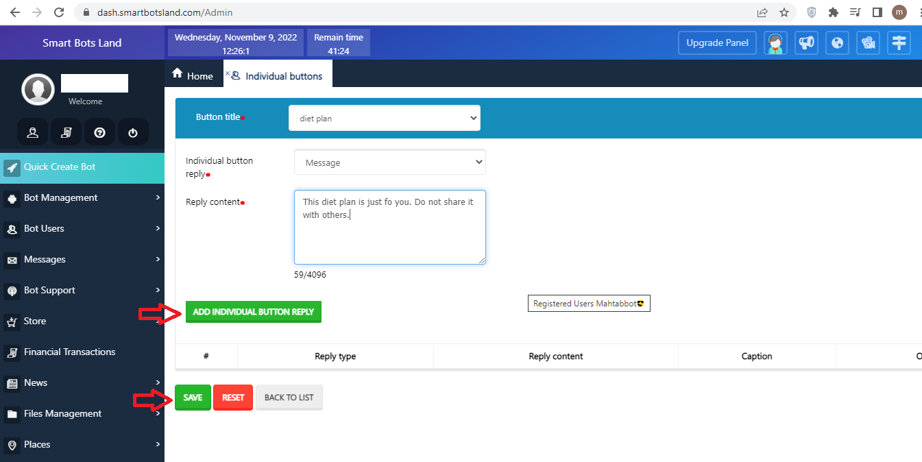Expand the News menu
Screen dimensions: 922x462
tap(82, 382)
